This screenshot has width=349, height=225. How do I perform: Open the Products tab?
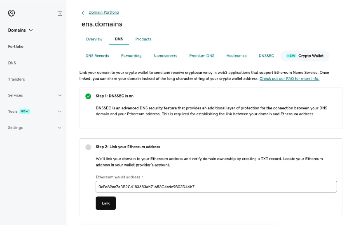click(143, 39)
